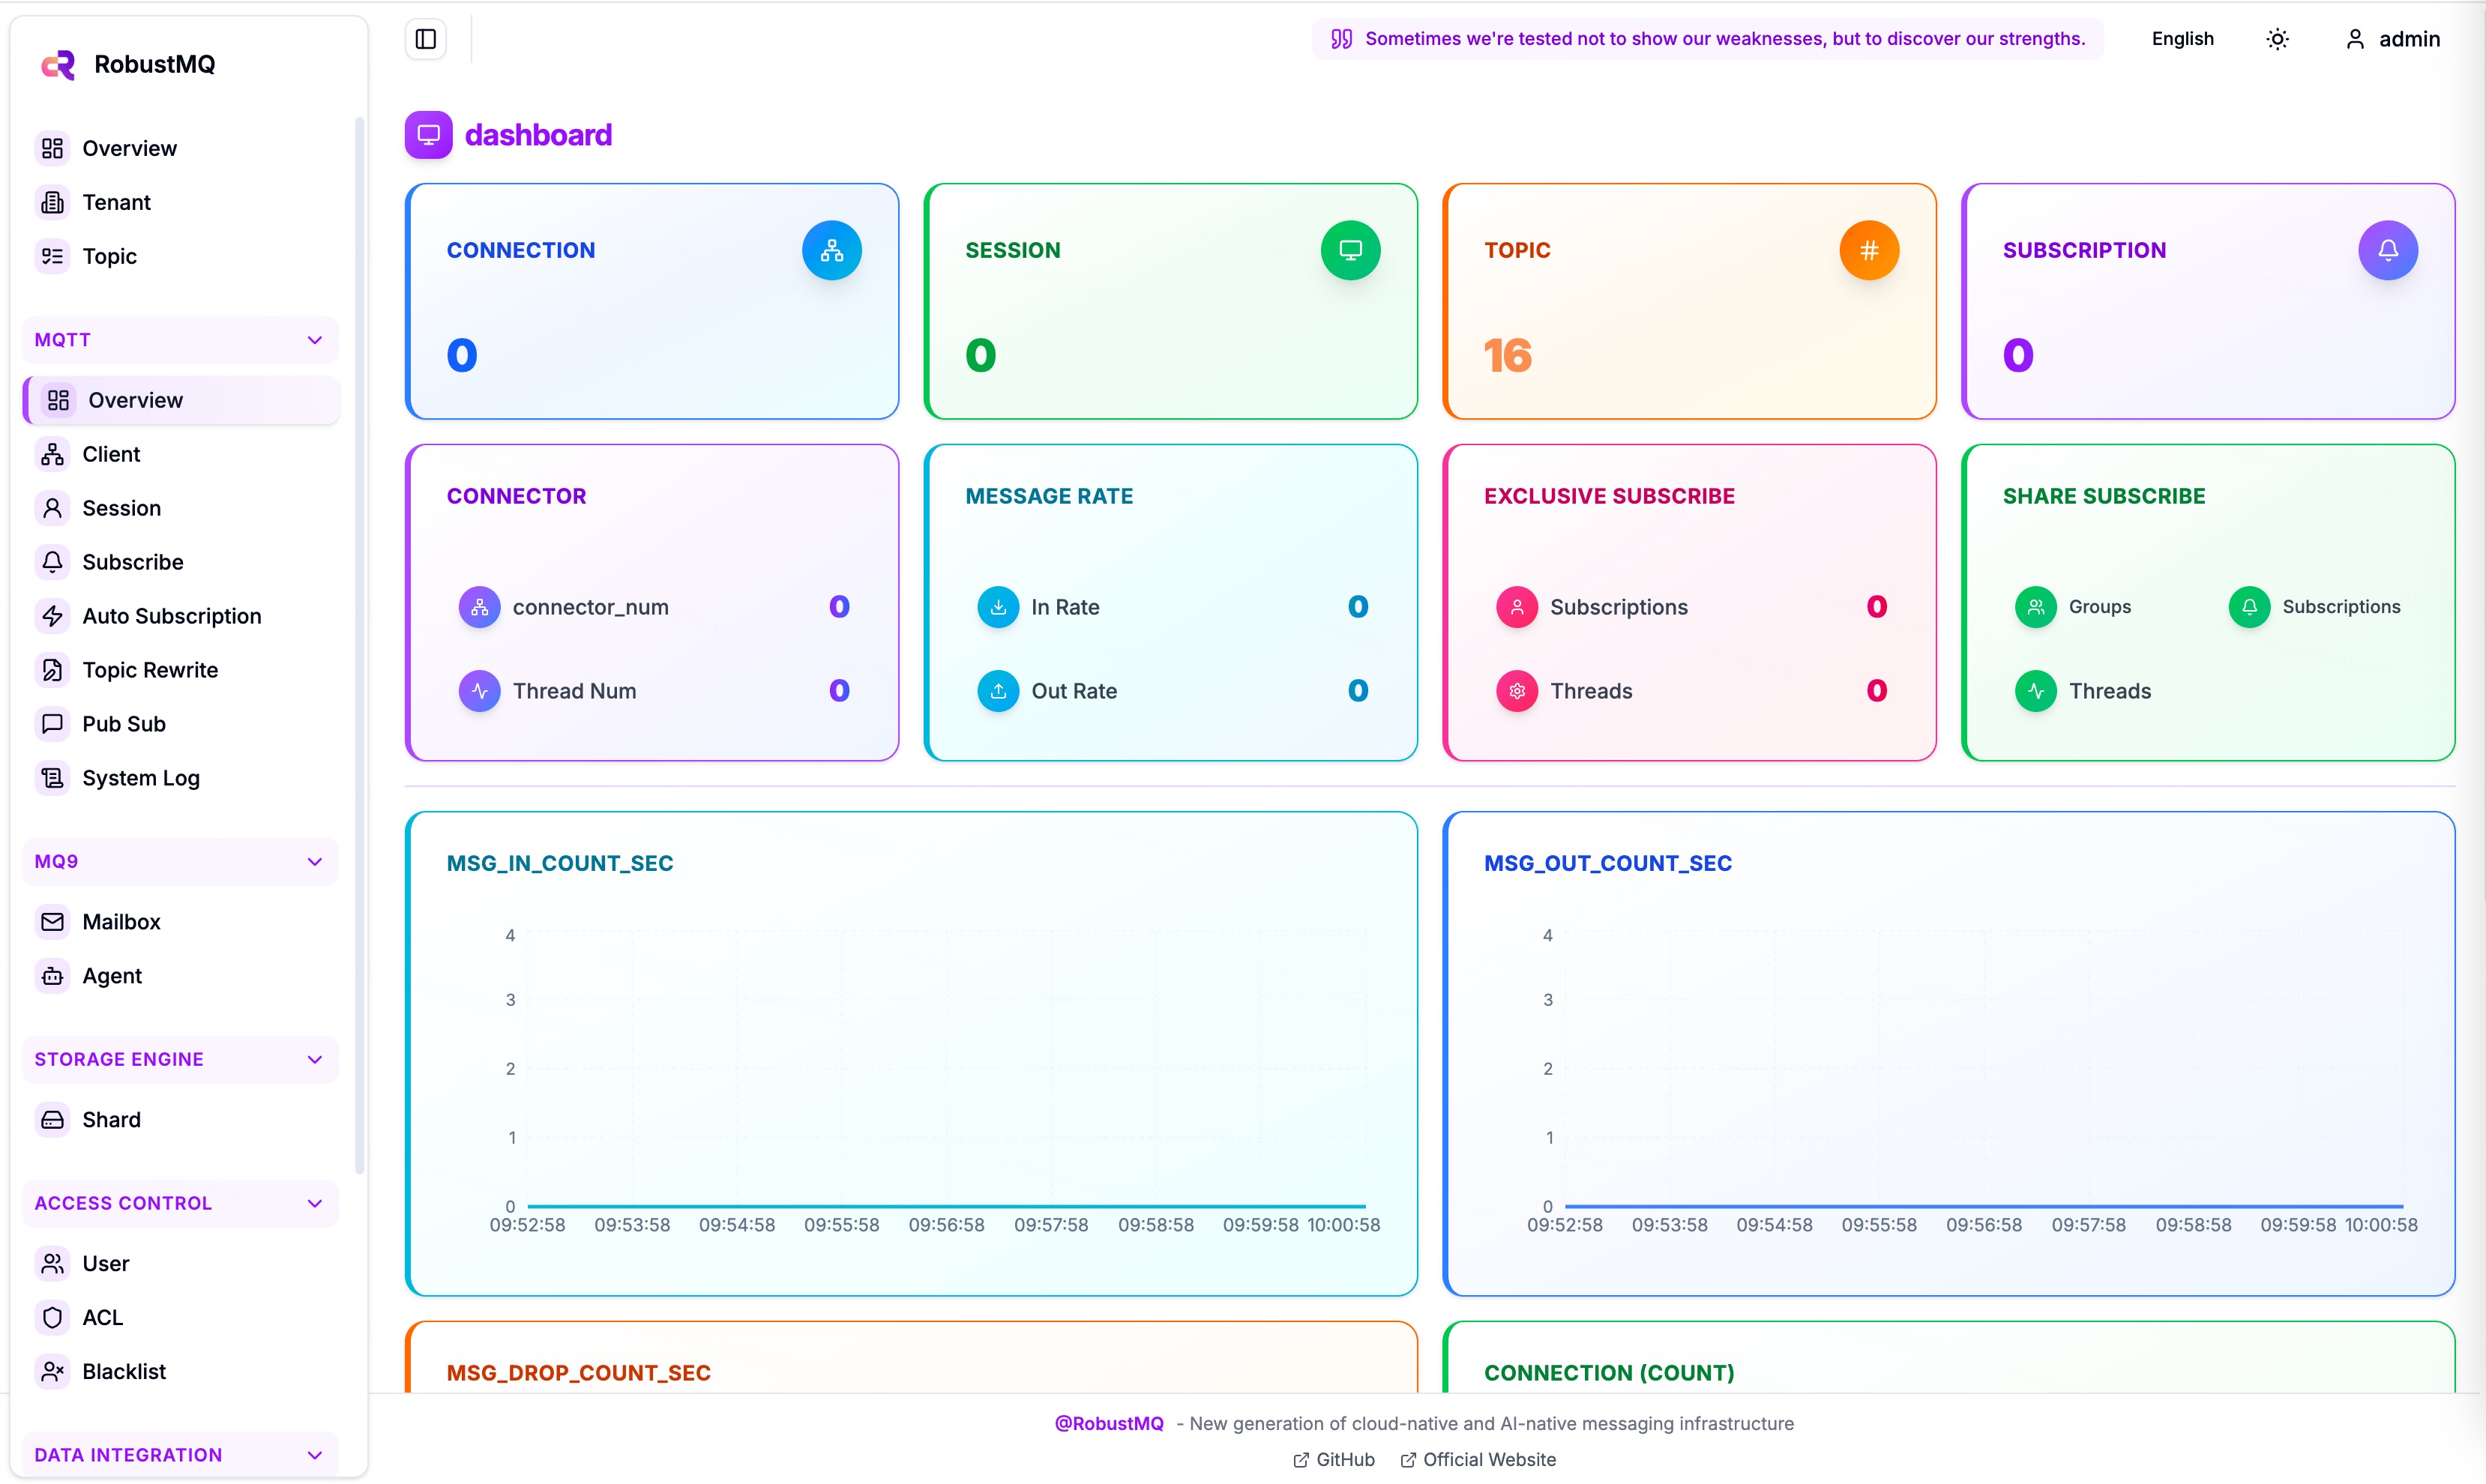Open the Topic page in sidebar
2486x1484 pixels.
click(180, 256)
